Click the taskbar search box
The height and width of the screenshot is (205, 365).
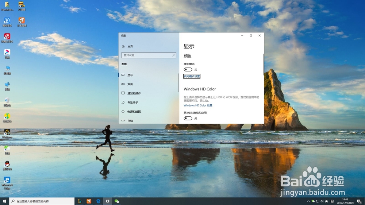(42, 201)
